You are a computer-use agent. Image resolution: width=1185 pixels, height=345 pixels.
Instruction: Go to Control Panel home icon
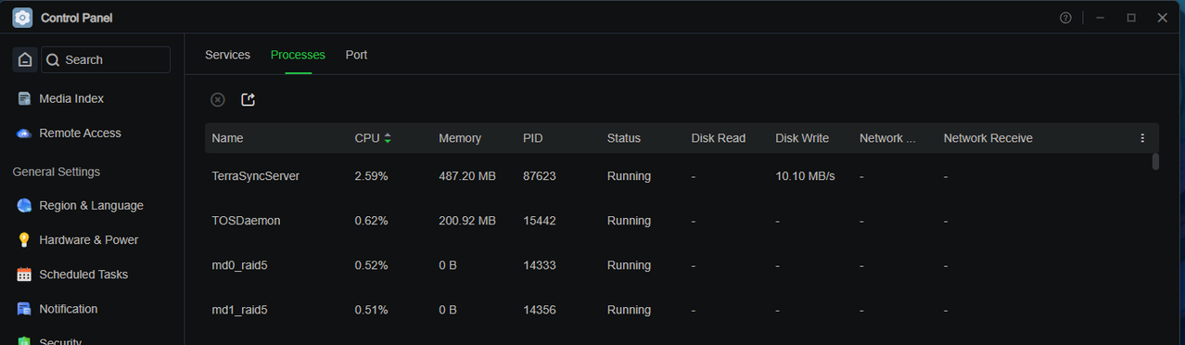click(25, 59)
